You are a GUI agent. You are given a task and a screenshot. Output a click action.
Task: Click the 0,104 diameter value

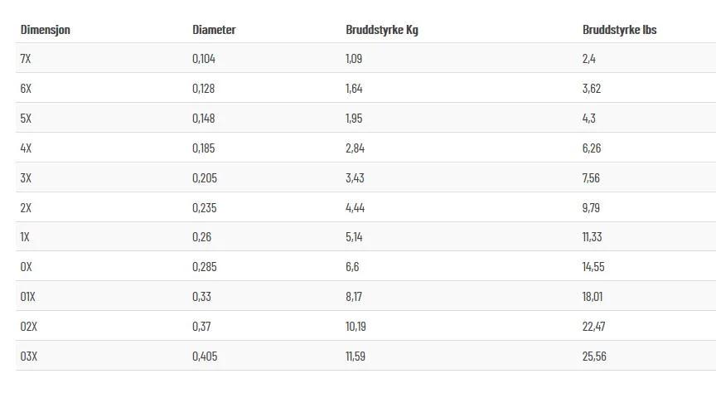pos(204,59)
